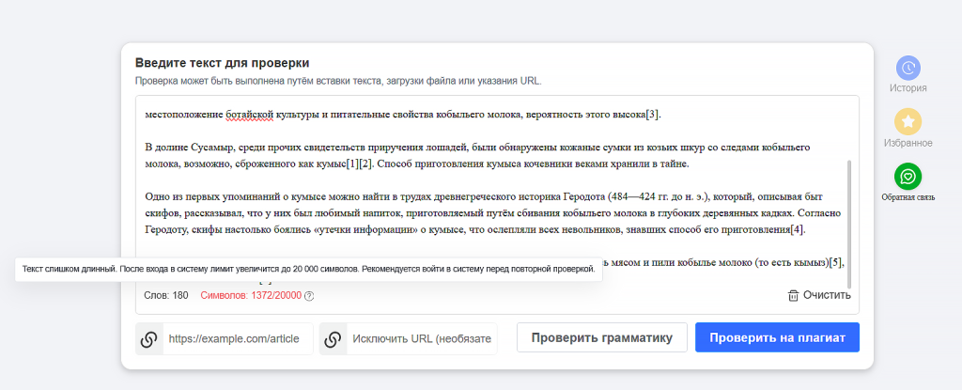The width and height of the screenshot is (962, 390).
Task: Click the Текст слишком длинный tooltip message
Action: (x=308, y=270)
